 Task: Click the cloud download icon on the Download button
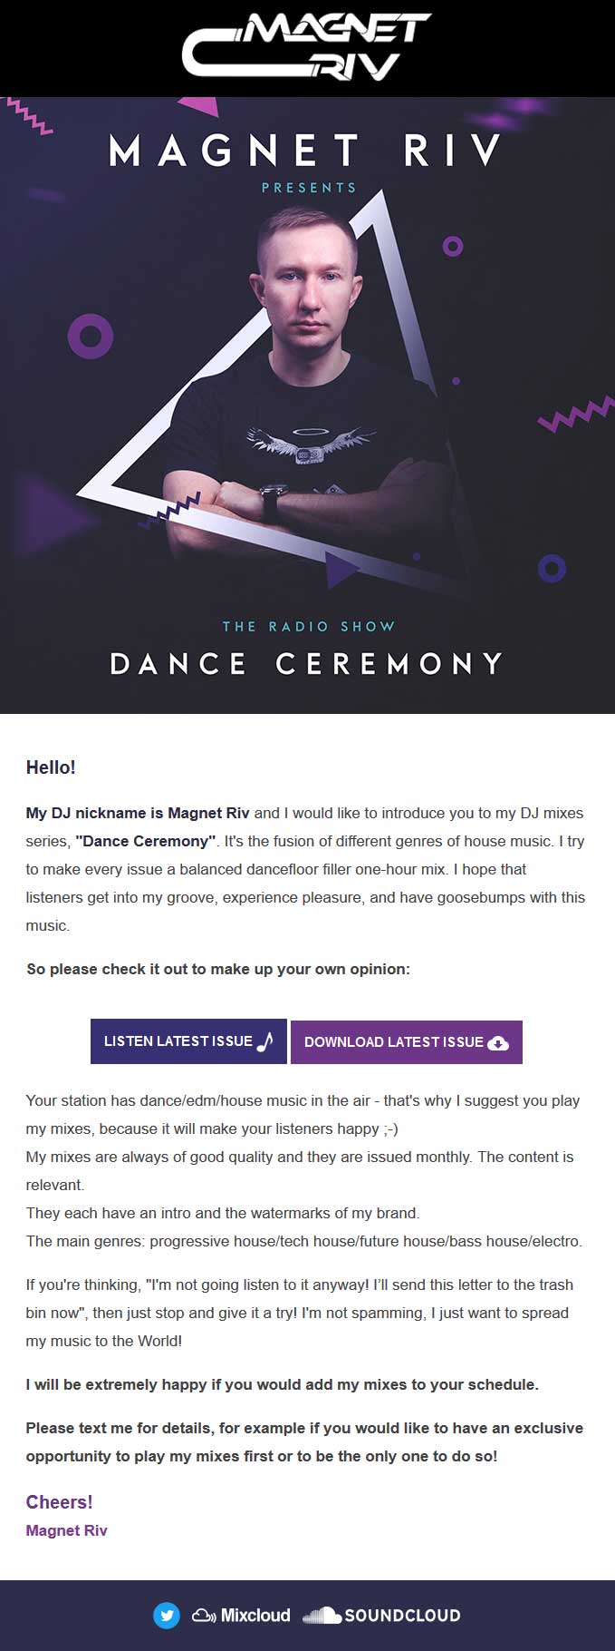pyautogui.click(x=498, y=1043)
